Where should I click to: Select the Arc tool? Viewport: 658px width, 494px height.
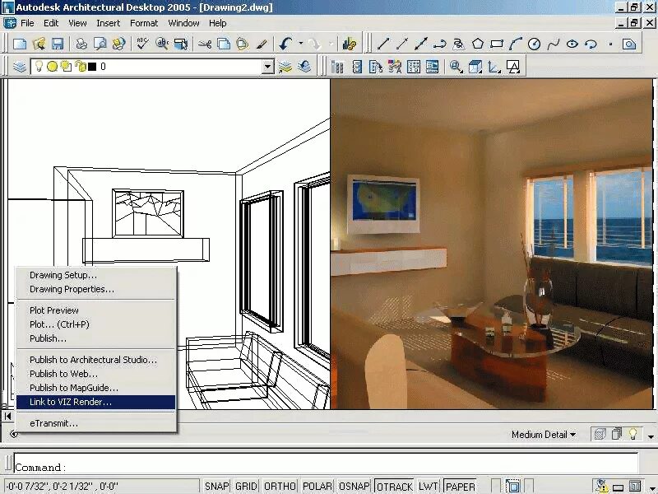pyautogui.click(x=516, y=44)
